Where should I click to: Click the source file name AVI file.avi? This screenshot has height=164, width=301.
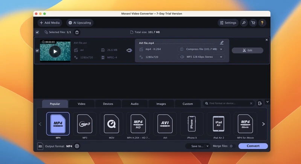point(80,43)
